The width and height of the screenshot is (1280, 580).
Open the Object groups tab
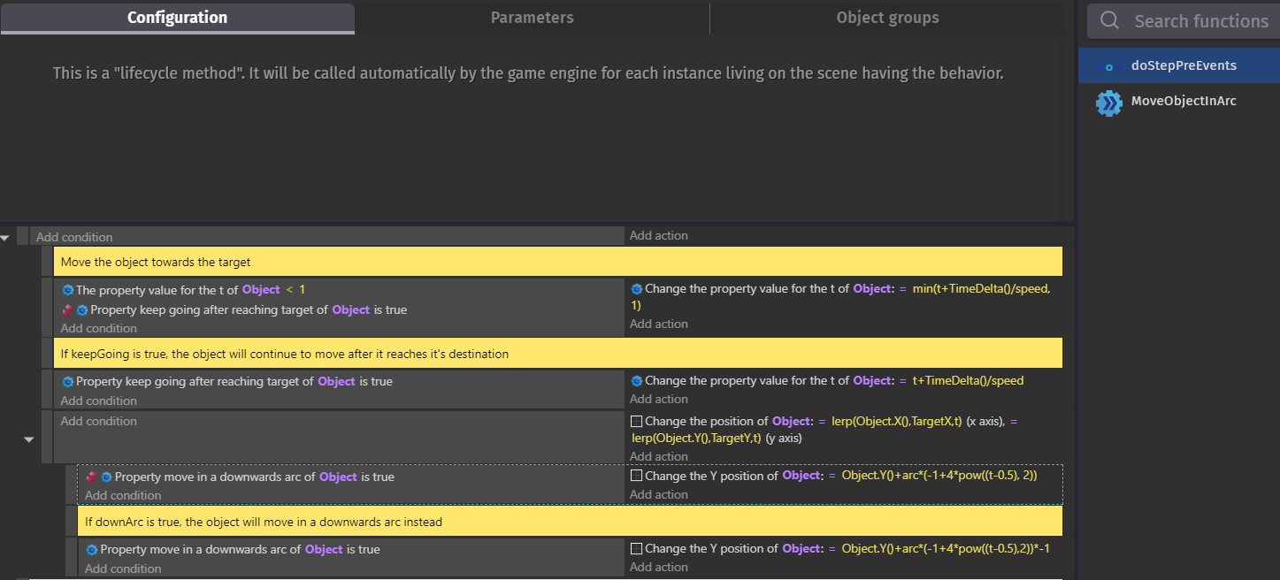887,18
